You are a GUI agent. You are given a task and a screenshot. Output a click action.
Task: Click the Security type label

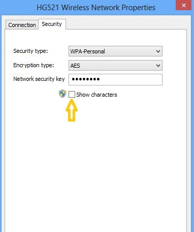[x=30, y=51]
